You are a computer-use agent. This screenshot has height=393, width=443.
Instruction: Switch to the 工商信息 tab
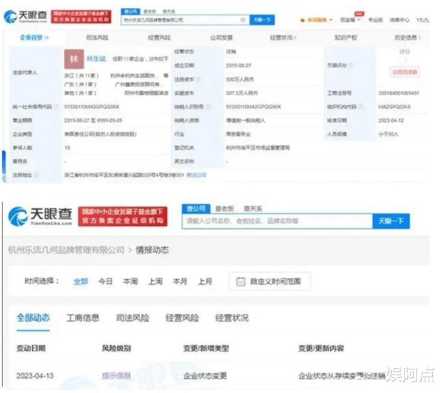tap(82, 318)
